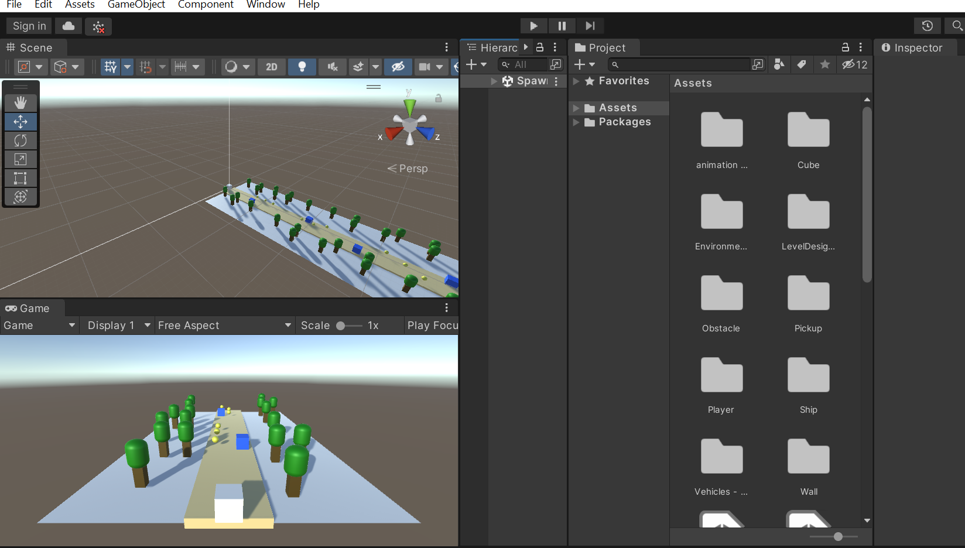The width and height of the screenshot is (965, 548).
Task: Select the Rotate tool
Action: pos(20,141)
